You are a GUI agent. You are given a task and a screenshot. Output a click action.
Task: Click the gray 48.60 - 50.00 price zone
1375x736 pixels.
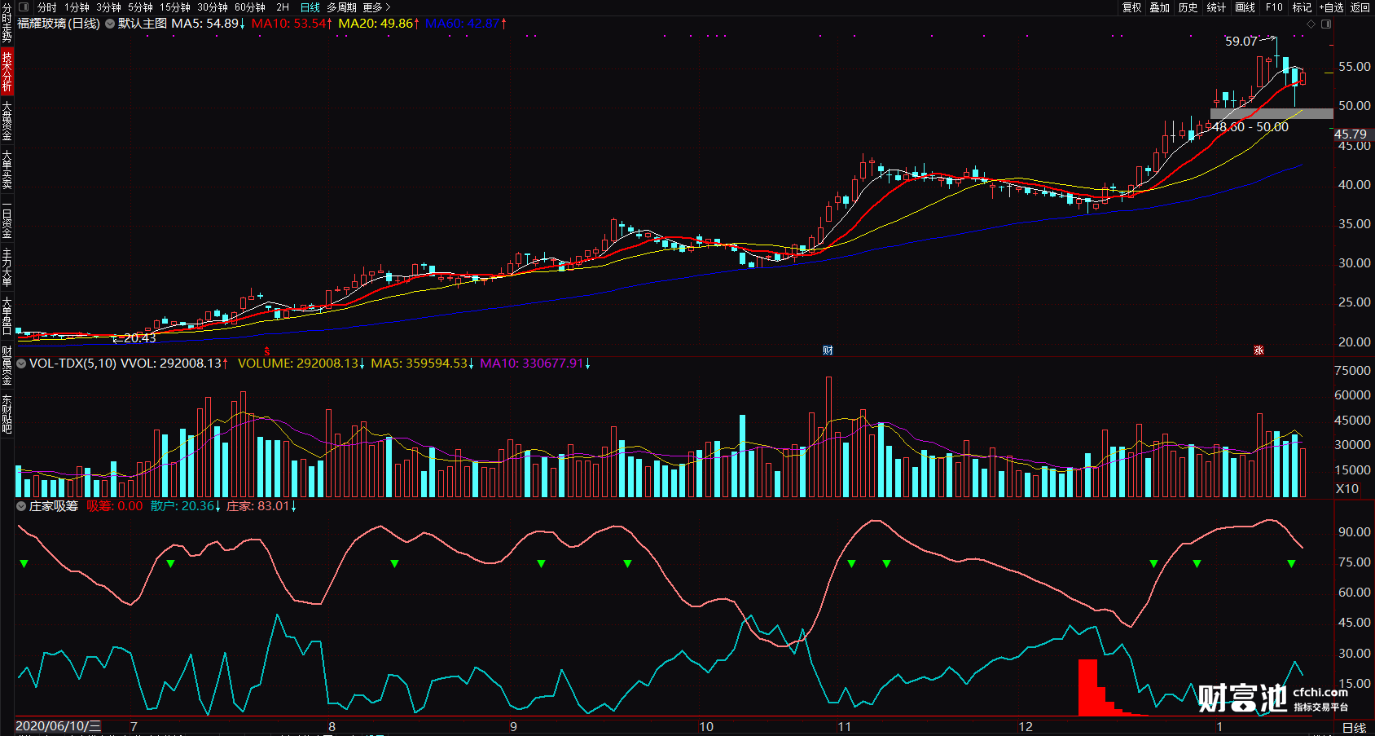(1272, 114)
